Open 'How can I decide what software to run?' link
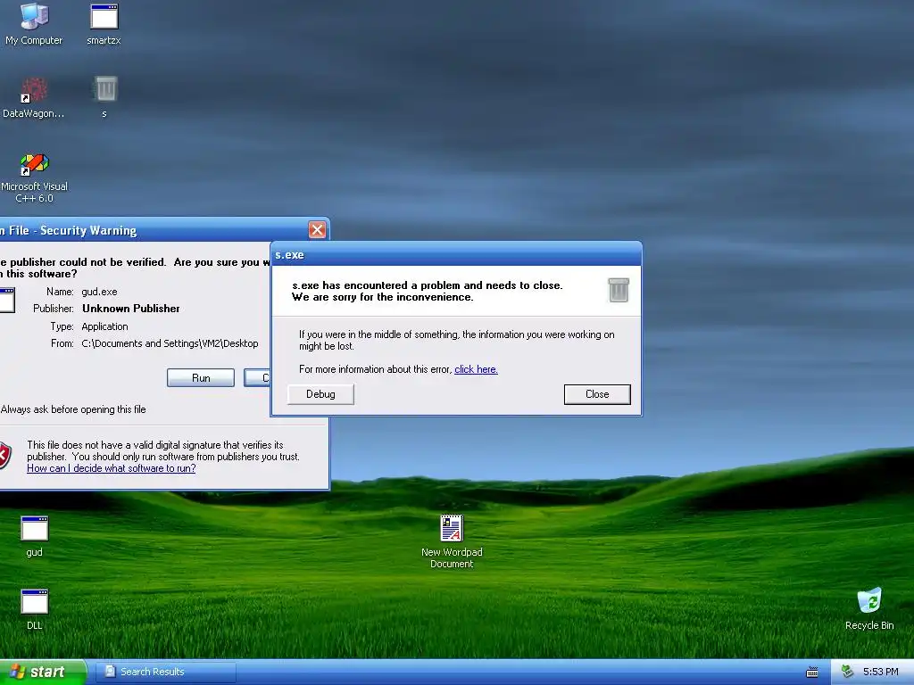914x685 pixels. coord(112,468)
